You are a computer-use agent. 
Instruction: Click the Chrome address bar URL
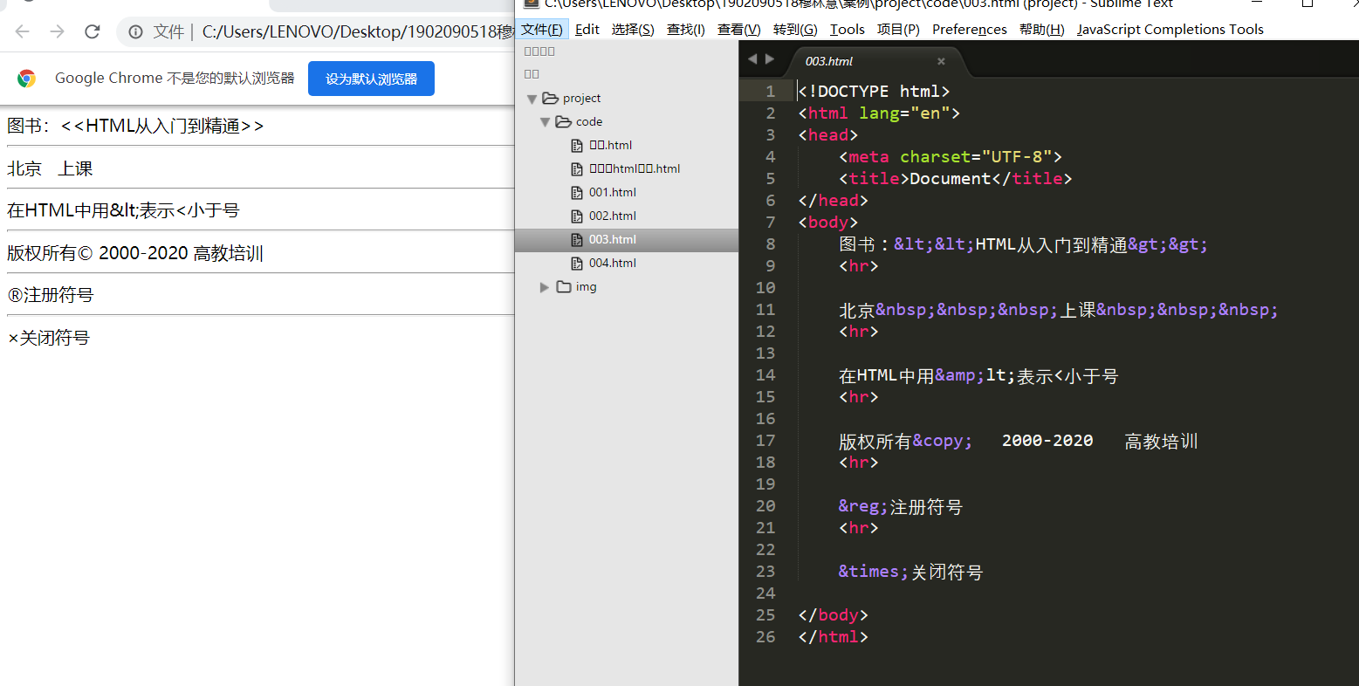[358, 32]
